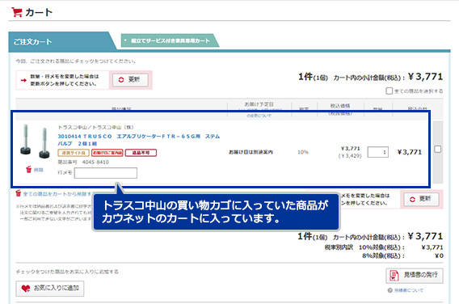This screenshot has width=459, height=304.
Task: Click the product thumbnail image
Action: pos(35,141)
